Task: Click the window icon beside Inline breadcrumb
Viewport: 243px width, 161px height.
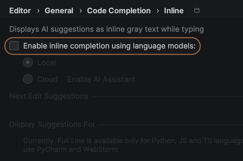Action: pos(197,10)
